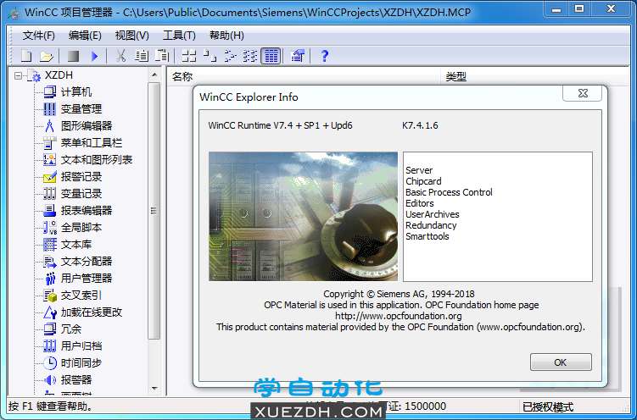
Task: Minimize the WinCC project manager window
Action: click(x=556, y=9)
